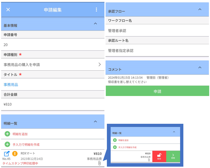Click the blue edit icon on item No.45
Image resolution: width=210 pixels, height=168 pixels.
(x=7, y=154)
